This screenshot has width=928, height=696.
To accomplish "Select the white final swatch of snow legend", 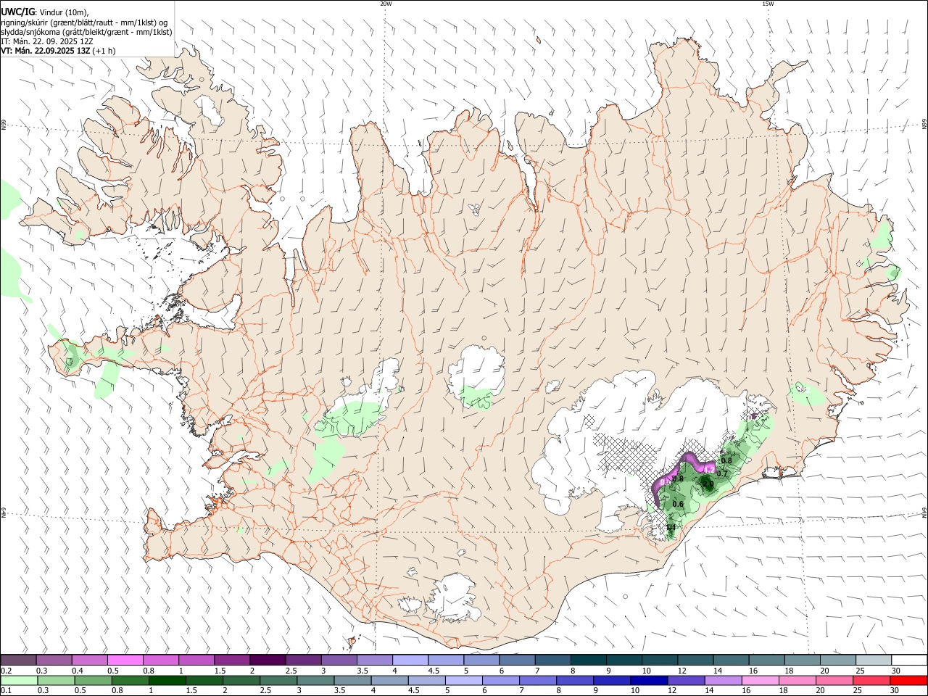I will 909,660.
